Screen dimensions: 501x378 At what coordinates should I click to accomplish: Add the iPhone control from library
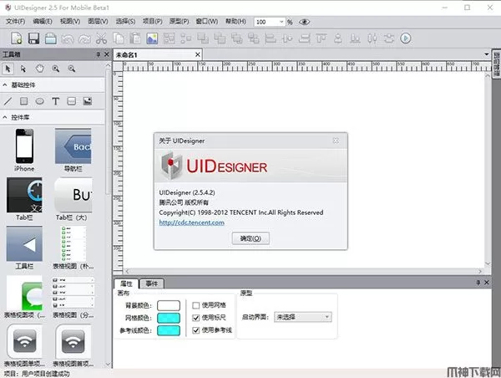(24, 148)
